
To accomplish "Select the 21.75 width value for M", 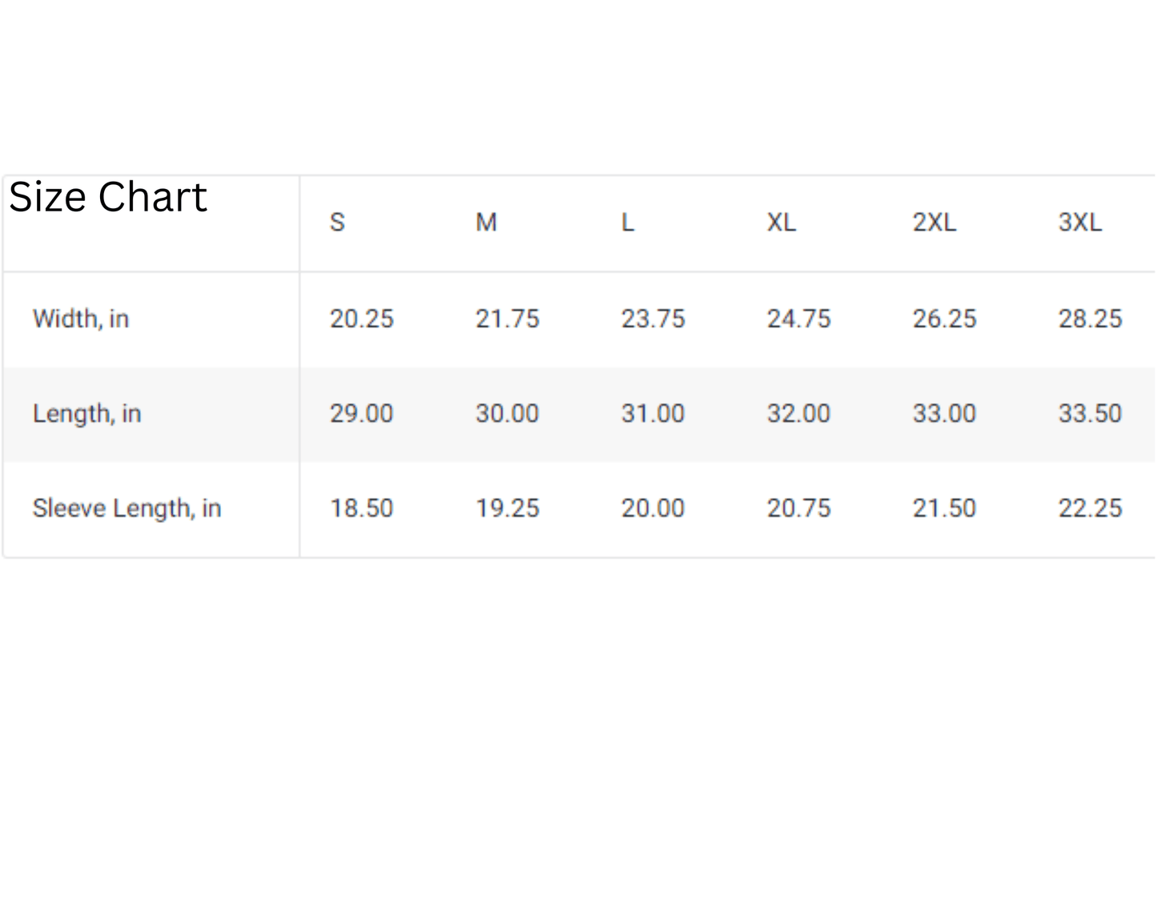I will pos(508,319).
